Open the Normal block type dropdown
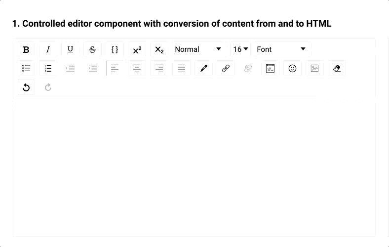The height and width of the screenshot is (247, 389). [x=199, y=49]
